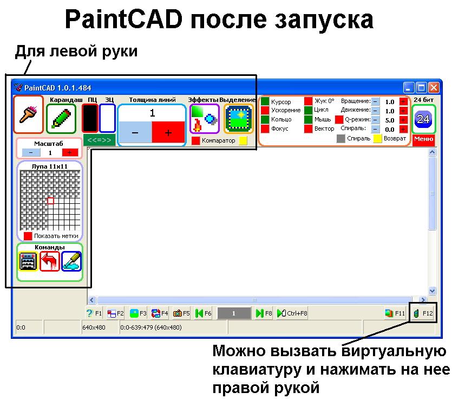Click the frame number field showing 1
Viewport: 452px width, 399px height.
pyautogui.click(x=234, y=313)
